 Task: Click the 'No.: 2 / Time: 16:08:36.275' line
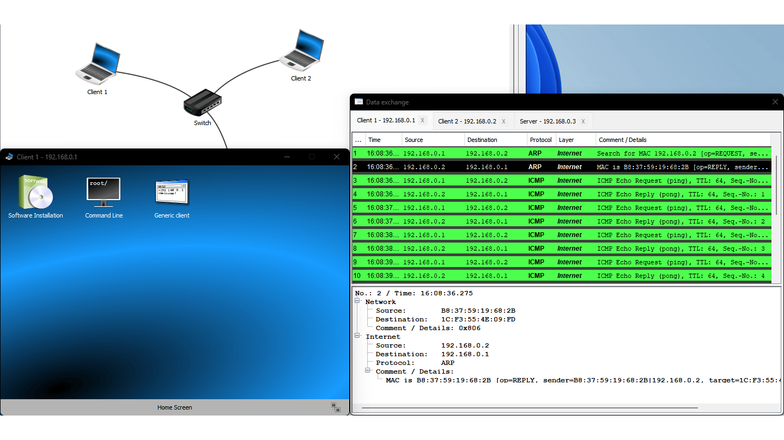414,293
